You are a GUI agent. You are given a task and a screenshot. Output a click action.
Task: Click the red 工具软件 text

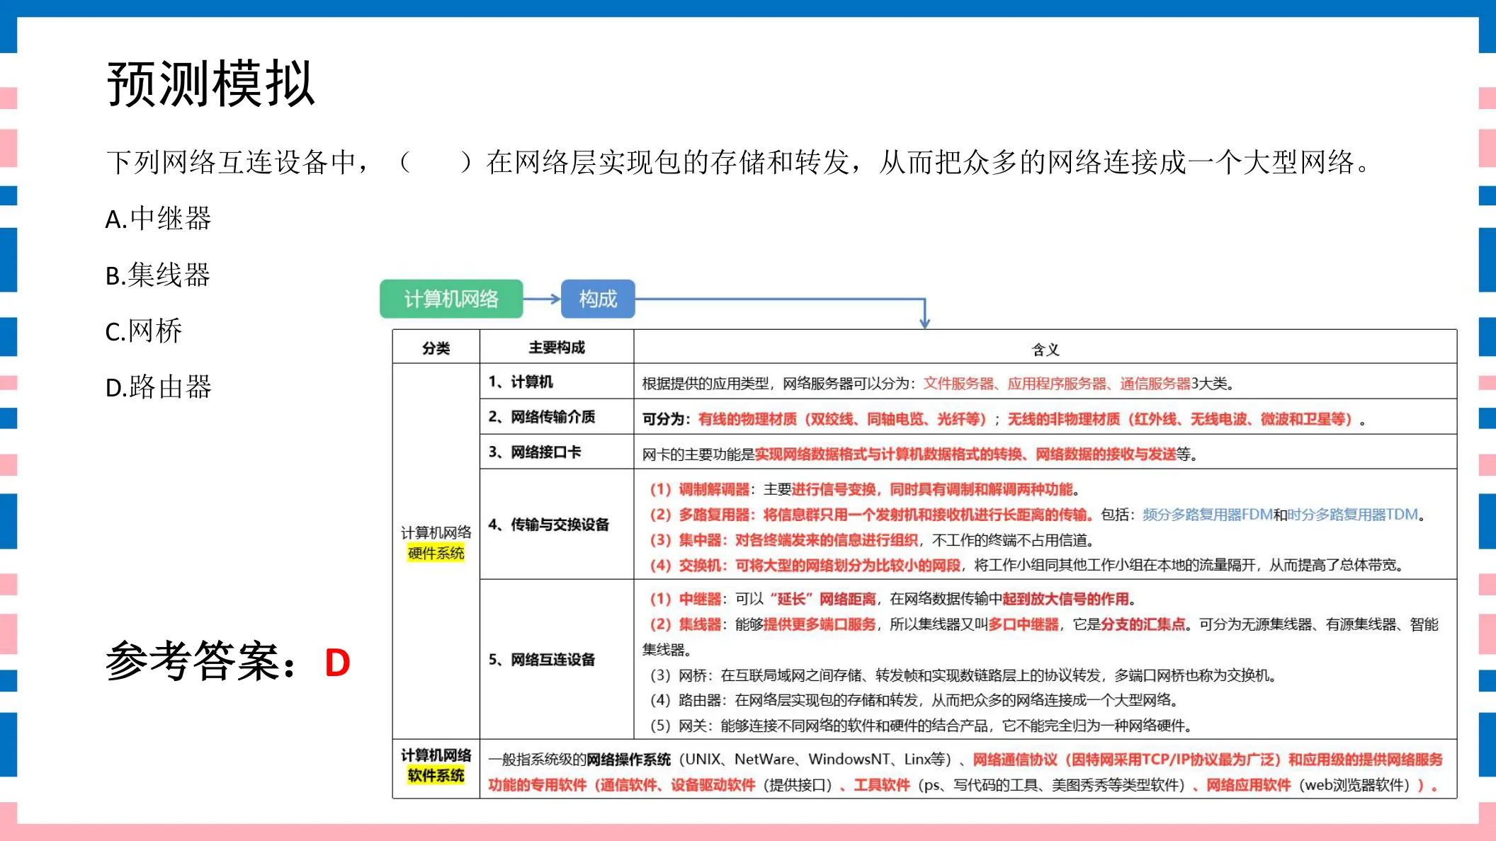coord(882,785)
